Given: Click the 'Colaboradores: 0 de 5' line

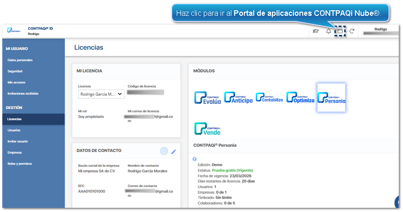Looking at the screenshot, I should [x=216, y=203].
